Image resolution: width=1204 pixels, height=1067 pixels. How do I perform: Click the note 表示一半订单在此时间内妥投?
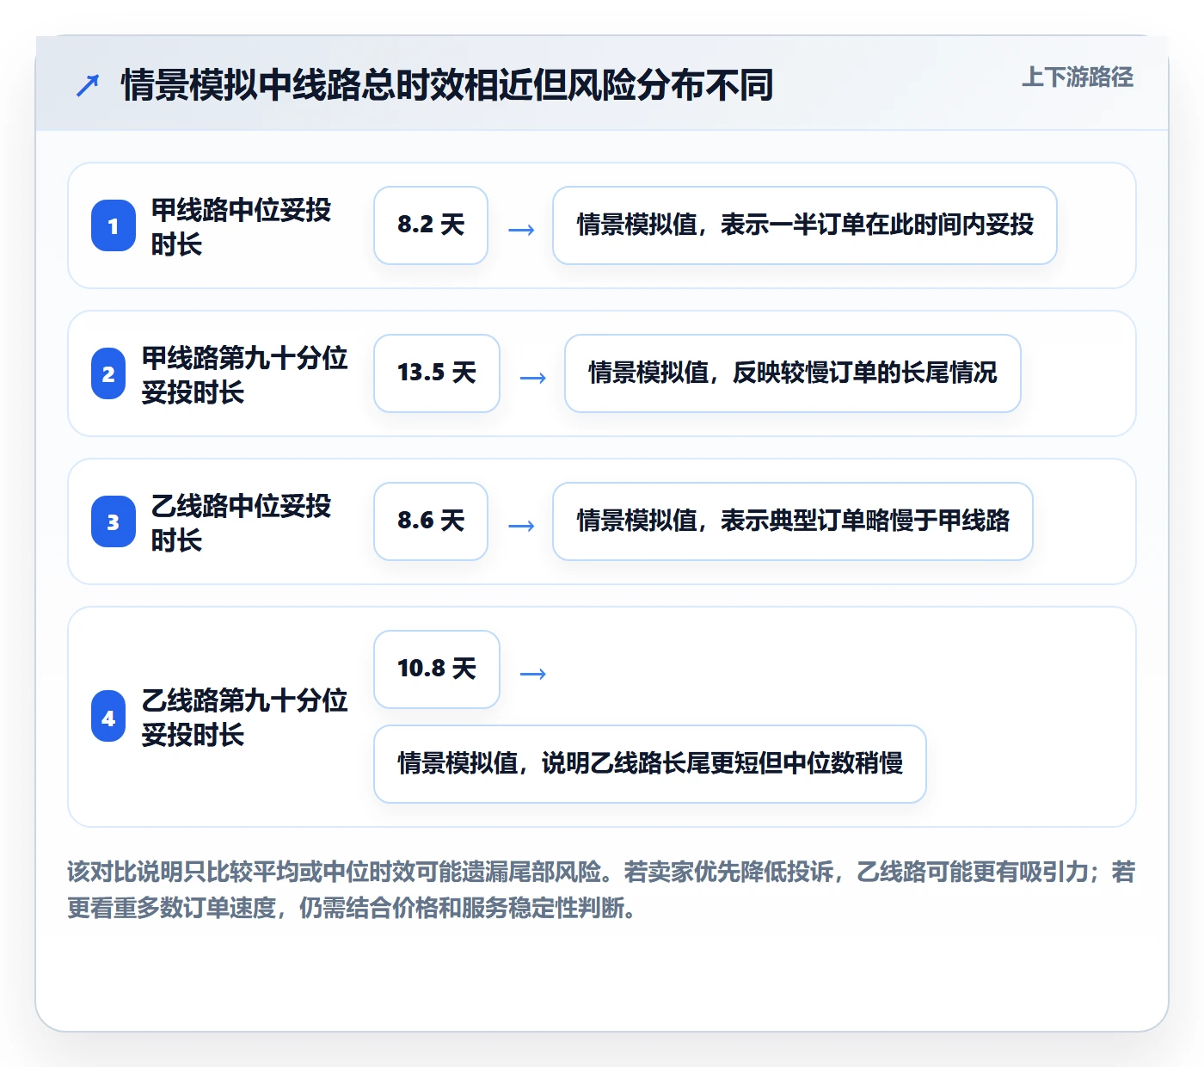click(805, 225)
